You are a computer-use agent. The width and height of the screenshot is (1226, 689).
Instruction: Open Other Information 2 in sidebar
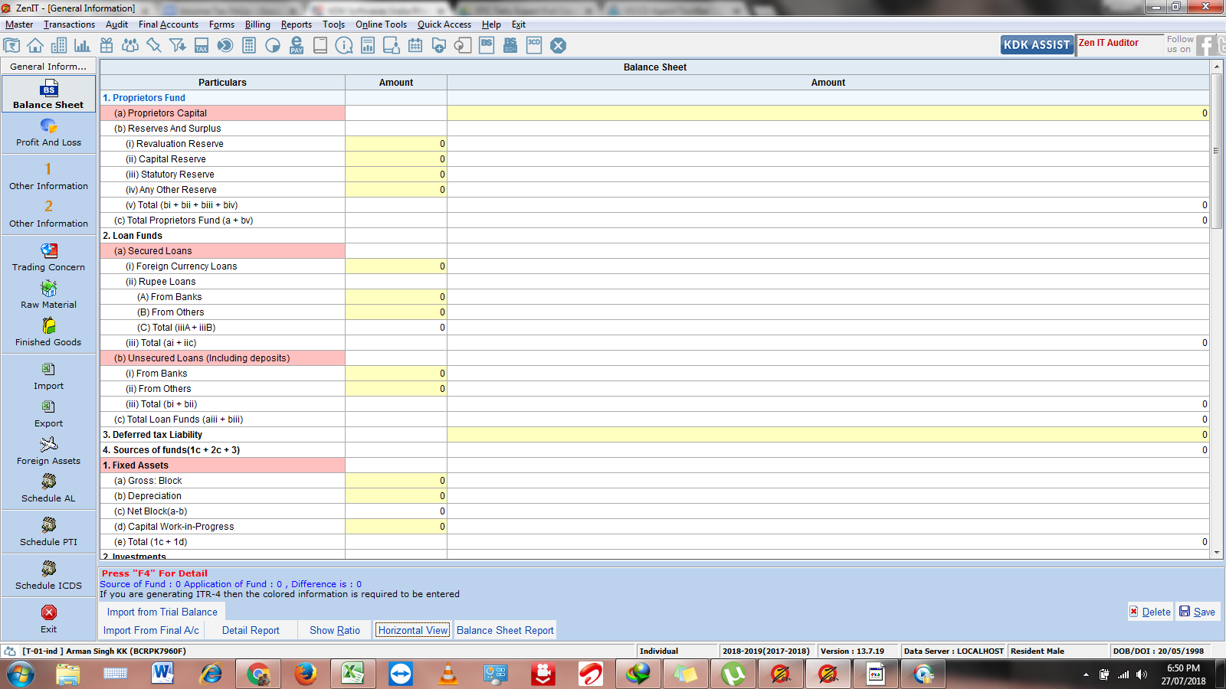tap(48, 214)
